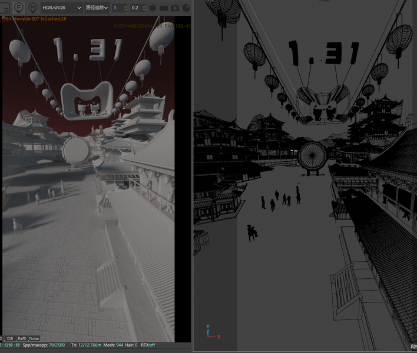Image resolution: width=417 pixels, height=353 pixels.
Task: Click the dark rectangle icon in Live Viewer toolbar
Action: pyautogui.click(x=164, y=8)
